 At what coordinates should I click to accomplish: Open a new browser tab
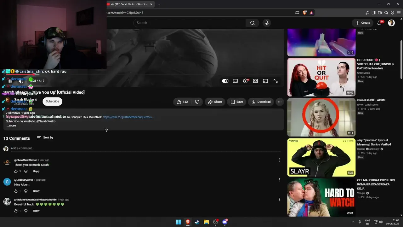159,4
